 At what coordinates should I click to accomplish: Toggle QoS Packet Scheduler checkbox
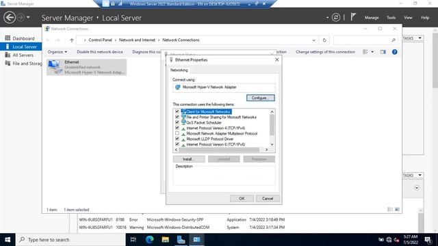[x=177, y=122]
